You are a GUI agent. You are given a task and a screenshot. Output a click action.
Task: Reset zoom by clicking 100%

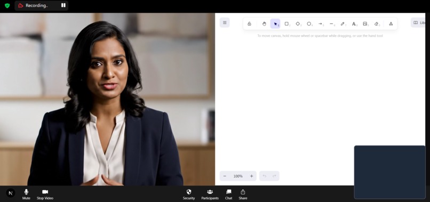click(238, 176)
